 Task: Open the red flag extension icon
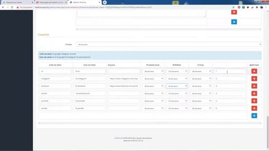coord(248,8)
